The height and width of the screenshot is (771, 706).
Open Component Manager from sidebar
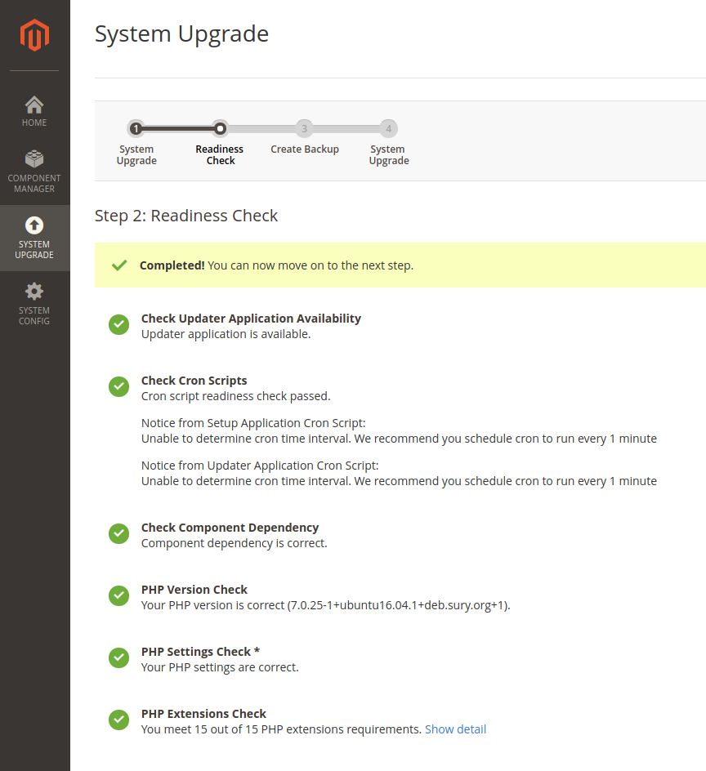tap(34, 172)
